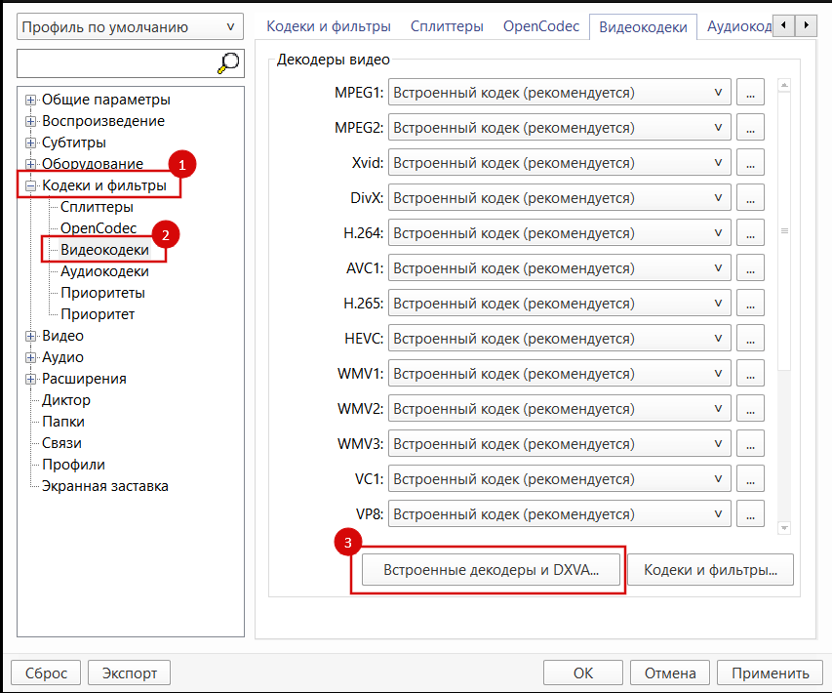Open MPEG1 decoder options via its '...' button

[x=749, y=92]
